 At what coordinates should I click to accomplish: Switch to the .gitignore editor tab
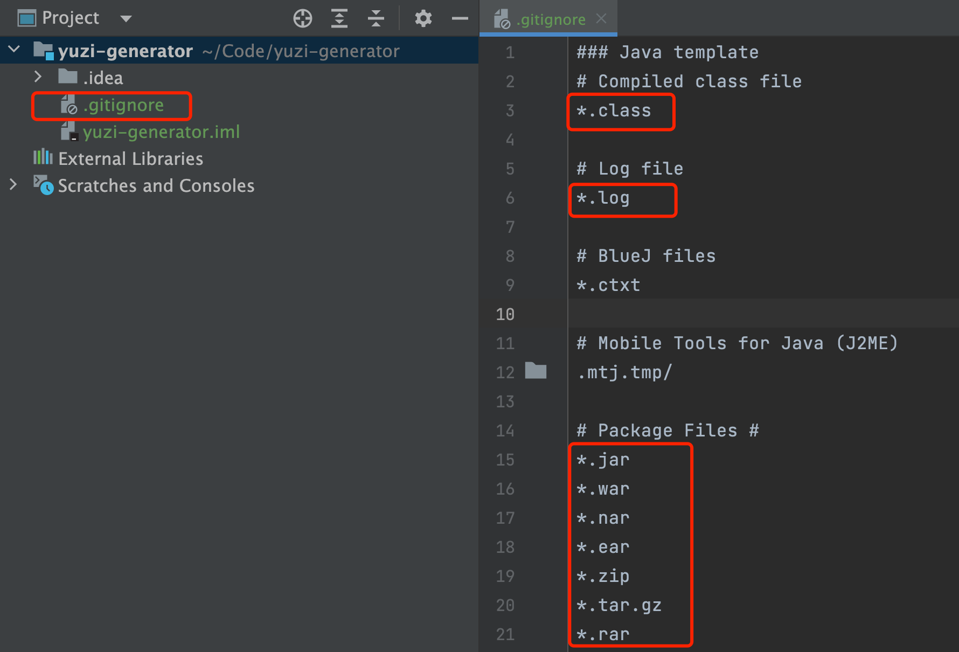click(550, 19)
